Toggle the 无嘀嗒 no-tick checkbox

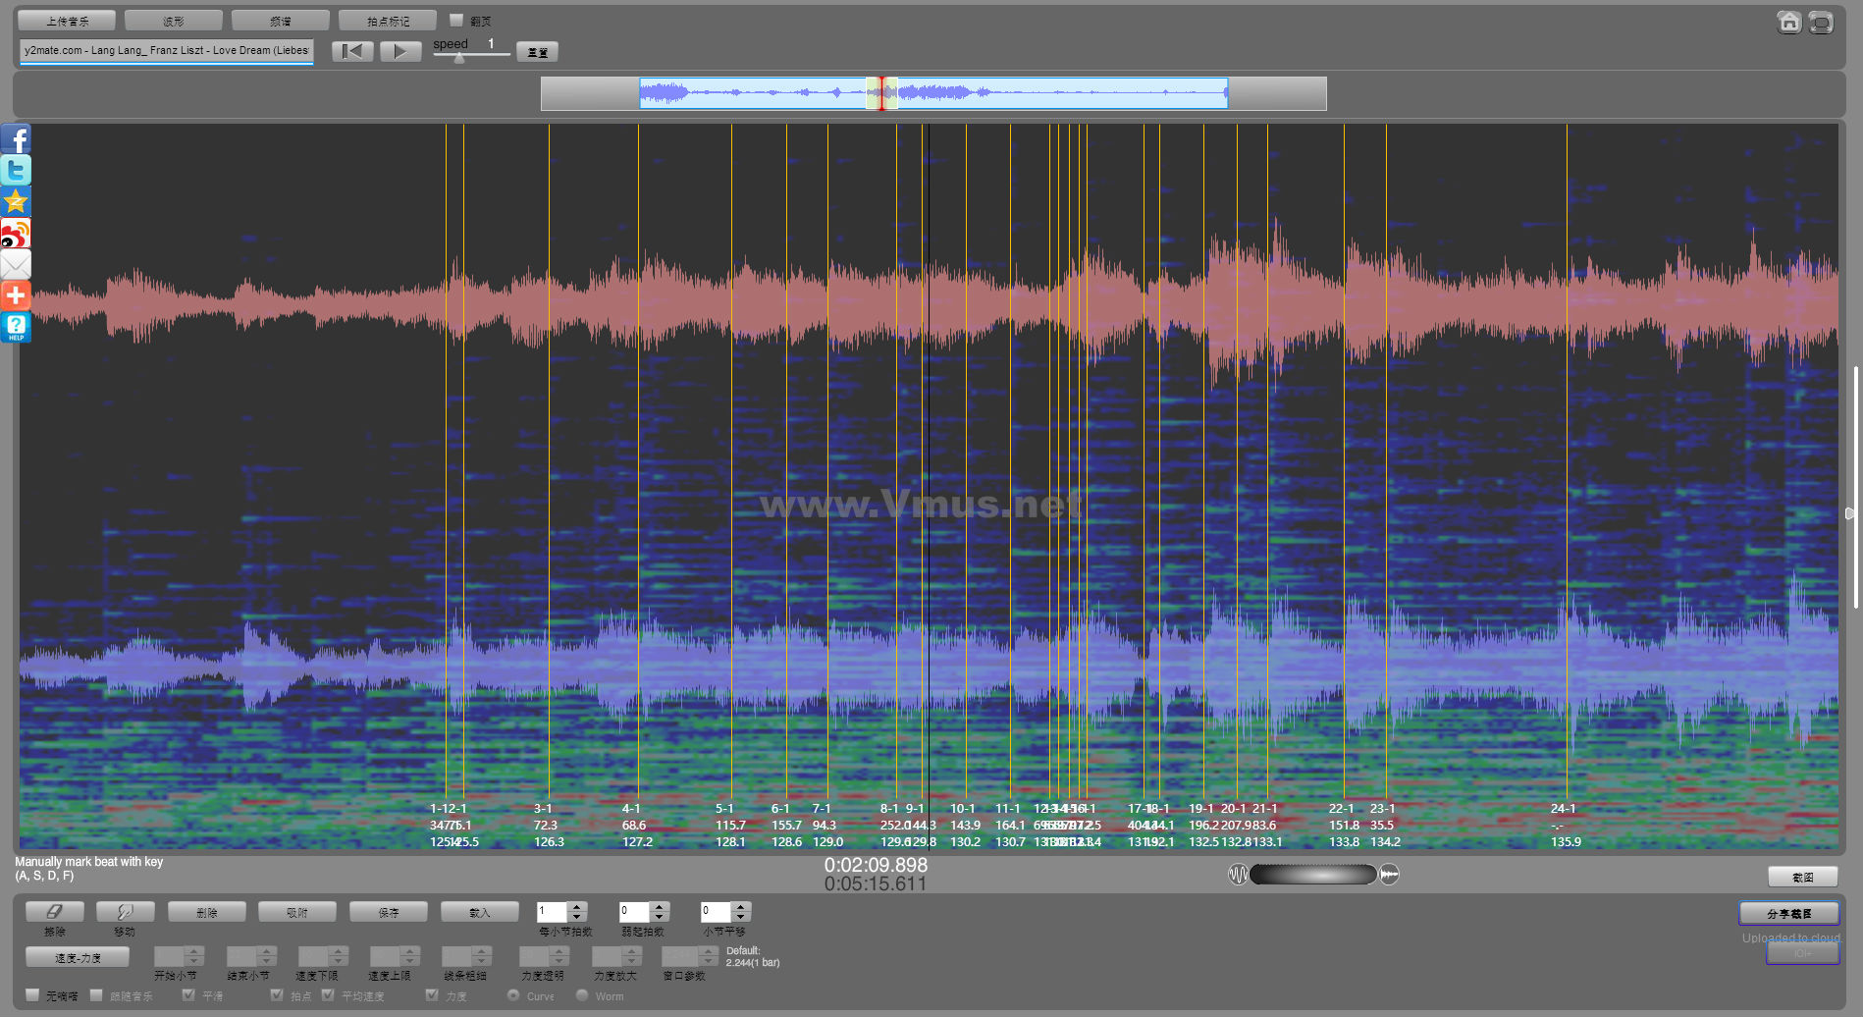pyautogui.click(x=32, y=995)
